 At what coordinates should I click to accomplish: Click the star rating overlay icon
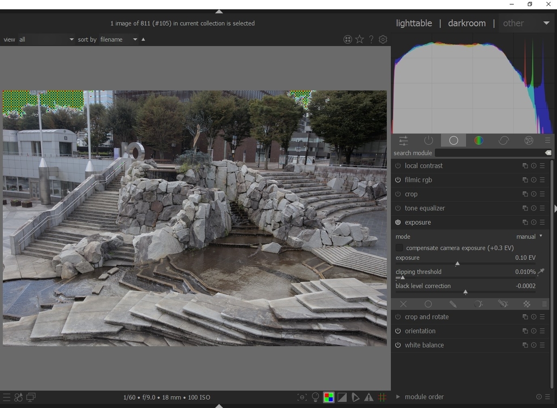[x=359, y=39]
